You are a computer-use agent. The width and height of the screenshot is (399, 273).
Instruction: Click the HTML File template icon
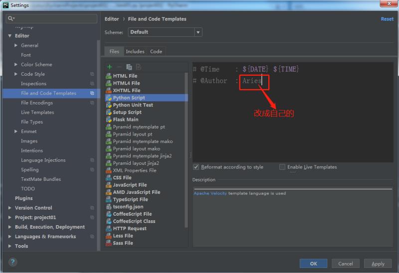pyautogui.click(x=109, y=76)
